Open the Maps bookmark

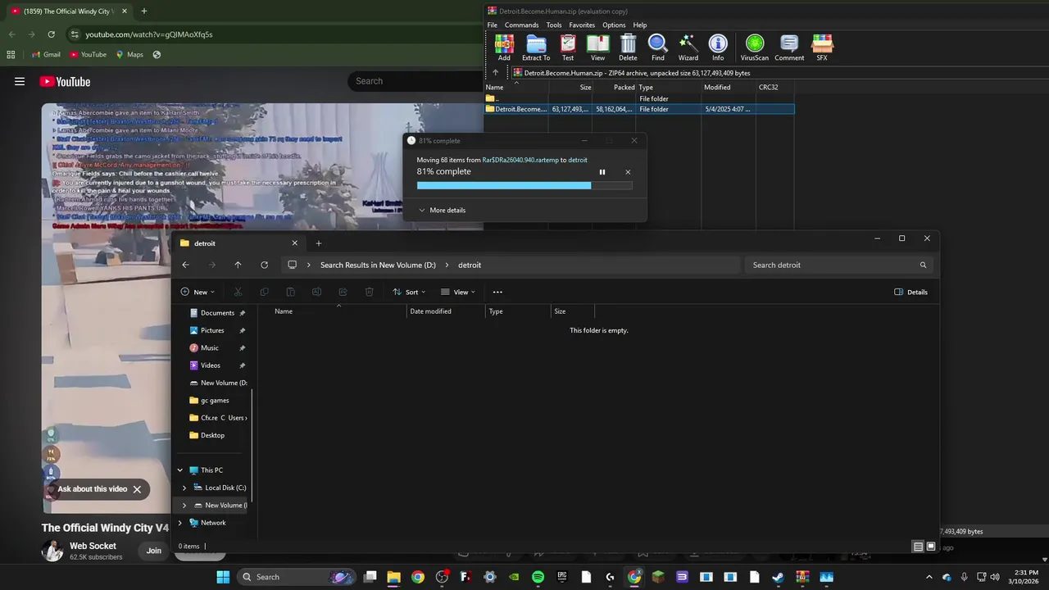(x=129, y=55)
